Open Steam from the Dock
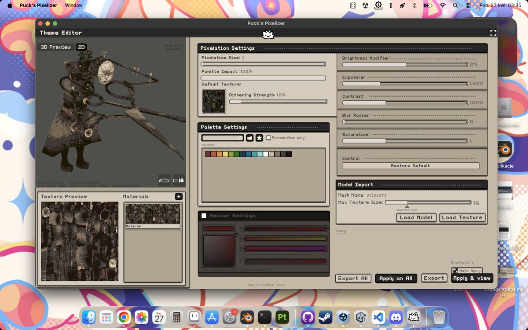The image size is (528, 330). click(x=326, y=317)
